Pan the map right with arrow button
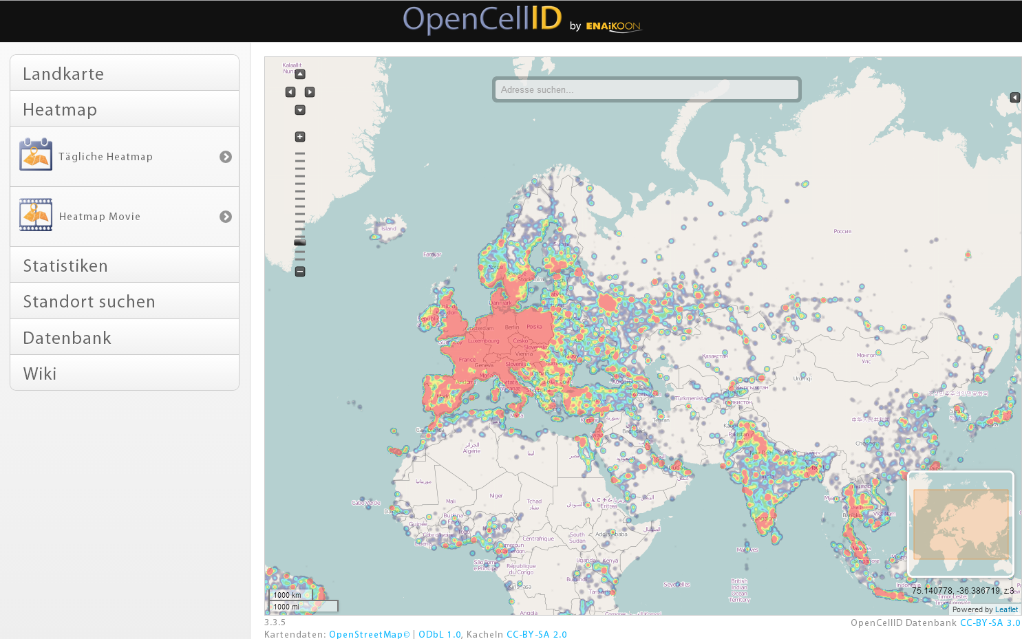Viewport: 1022px width, 639px height. click(310, 92)
